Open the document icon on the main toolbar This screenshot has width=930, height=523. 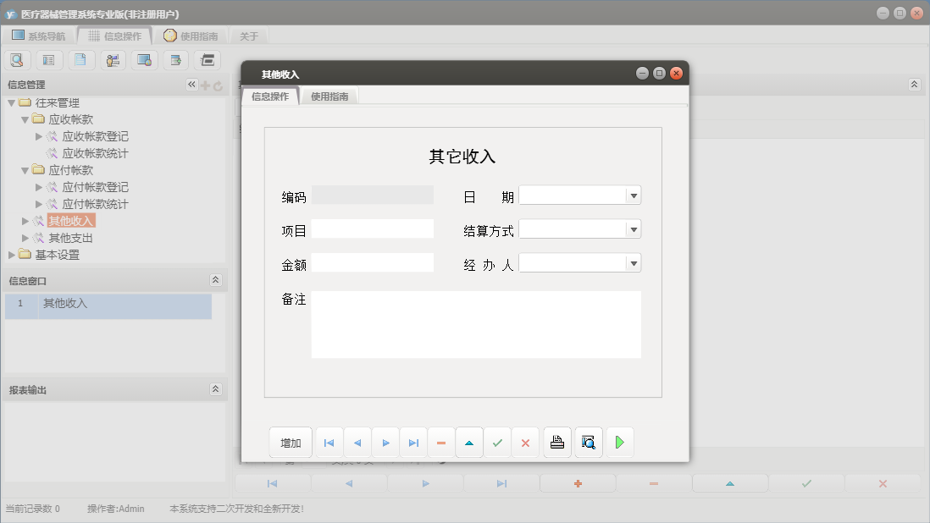(80, 60)
